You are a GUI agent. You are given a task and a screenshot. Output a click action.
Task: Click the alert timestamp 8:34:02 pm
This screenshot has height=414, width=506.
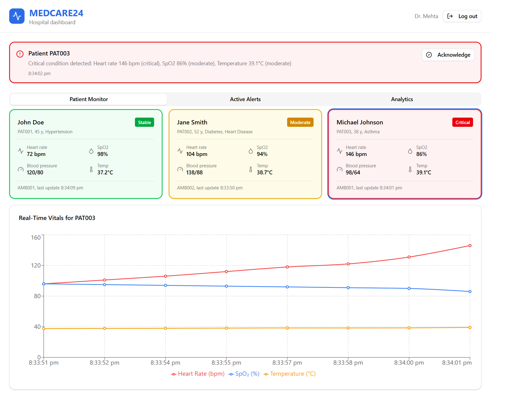pyautogui.click(x=40, y=74)
